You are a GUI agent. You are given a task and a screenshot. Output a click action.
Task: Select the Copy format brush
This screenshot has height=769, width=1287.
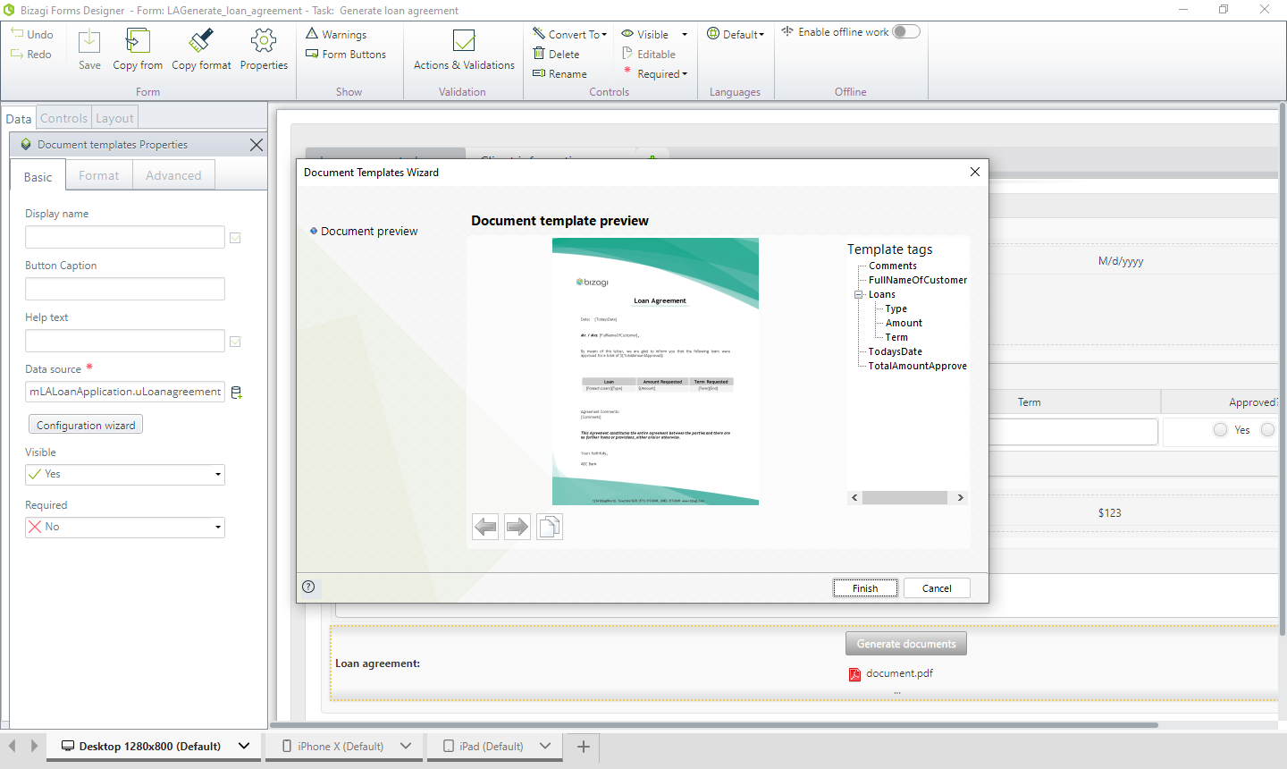[201, 42]
